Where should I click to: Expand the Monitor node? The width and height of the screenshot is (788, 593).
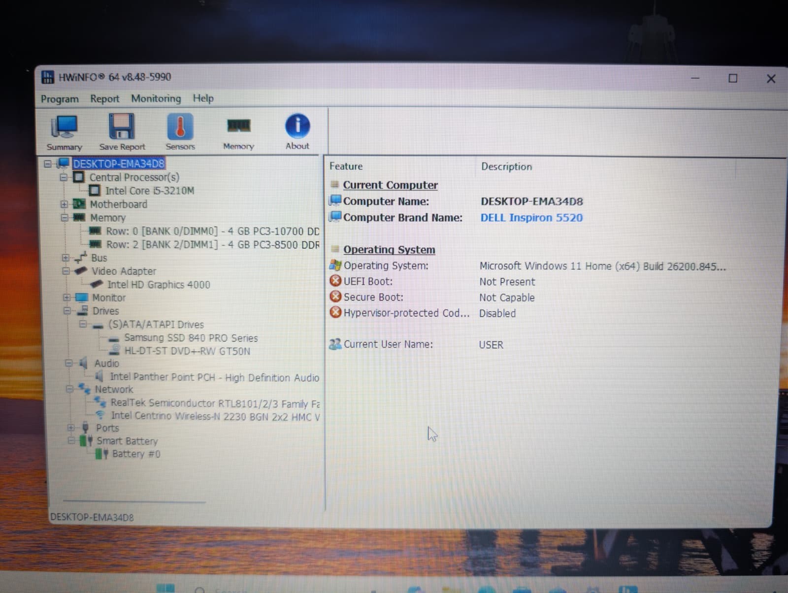point(66,297)
